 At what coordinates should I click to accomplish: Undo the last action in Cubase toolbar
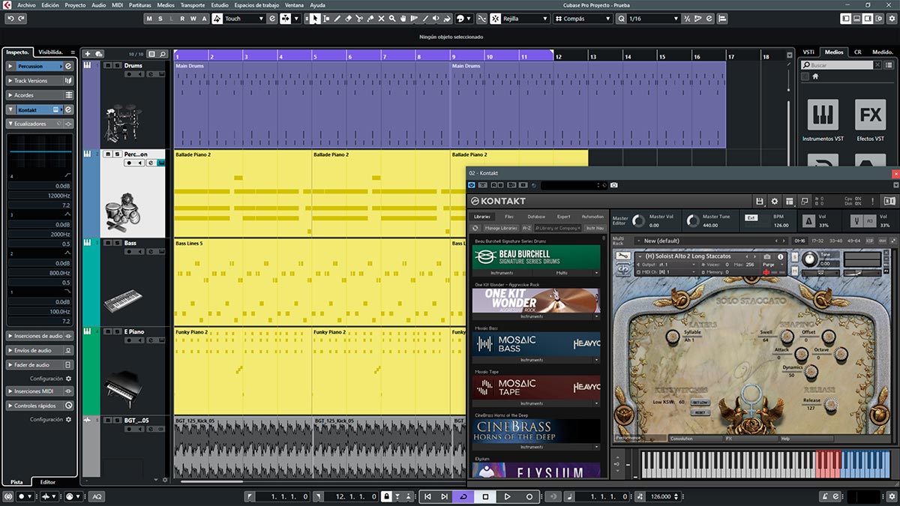[11, 19]
